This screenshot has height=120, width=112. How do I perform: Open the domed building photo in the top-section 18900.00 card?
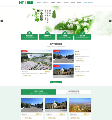pos(64,71)
